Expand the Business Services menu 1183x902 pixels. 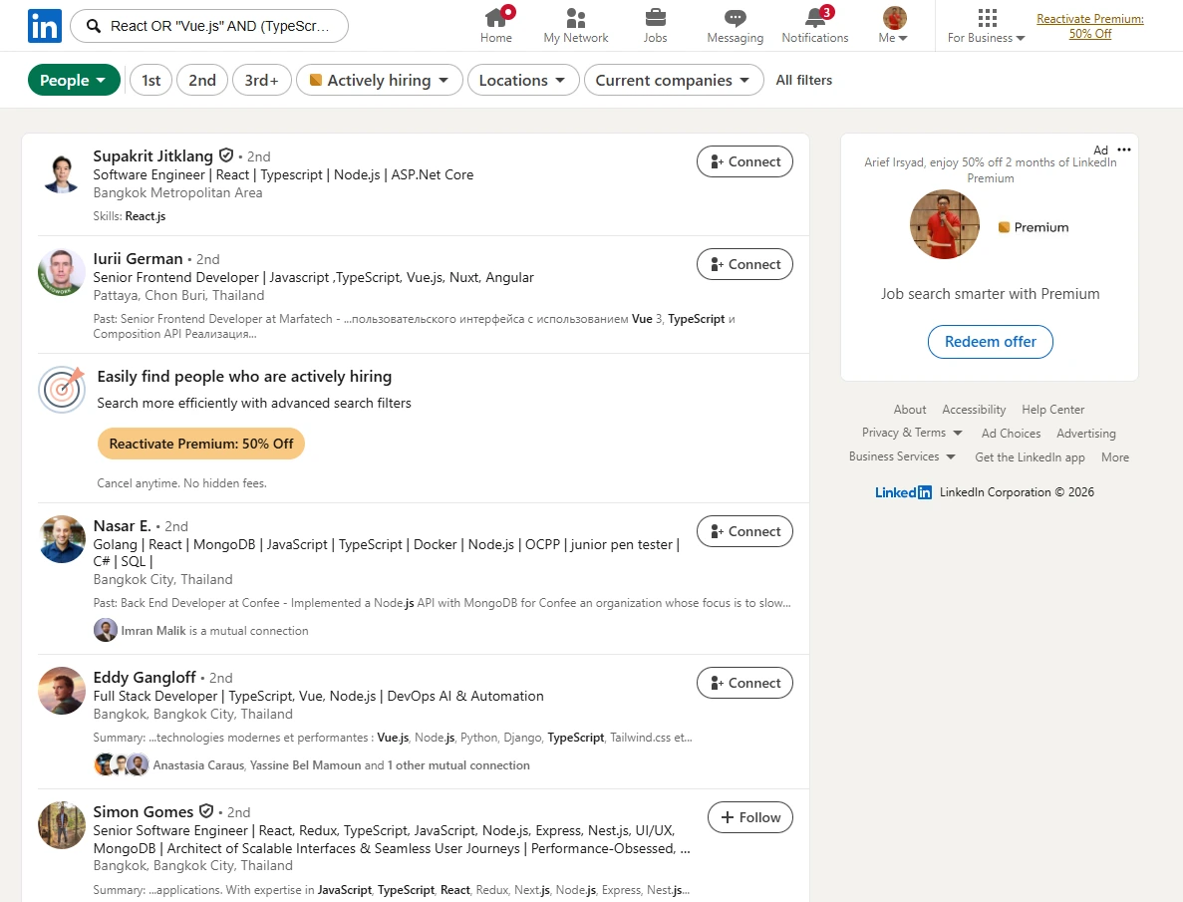(902, 456)
